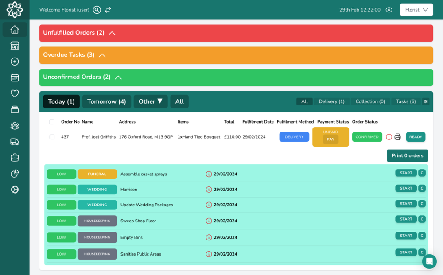Screen dimensions: 443x275
Task: Click the Print 0 orders button
Action: 407,155
